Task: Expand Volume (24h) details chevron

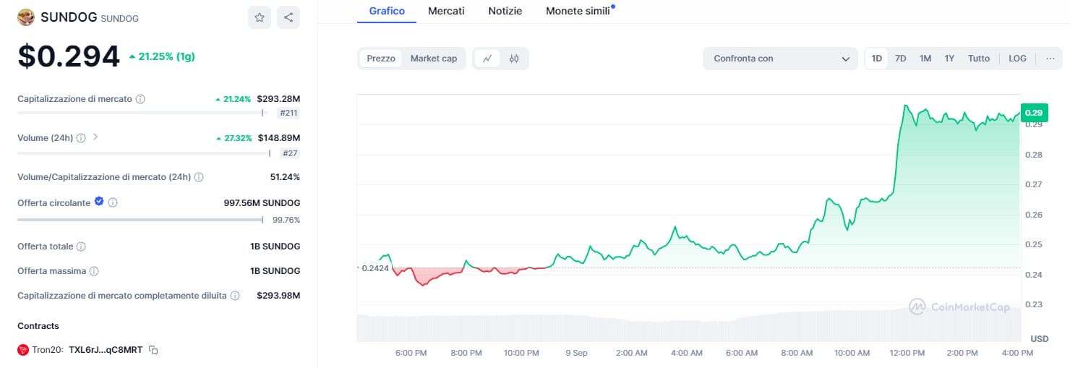Action: click(x=95, y=137)
